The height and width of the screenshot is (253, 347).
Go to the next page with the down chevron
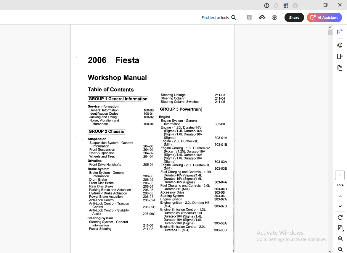click(x=340, y=206)
